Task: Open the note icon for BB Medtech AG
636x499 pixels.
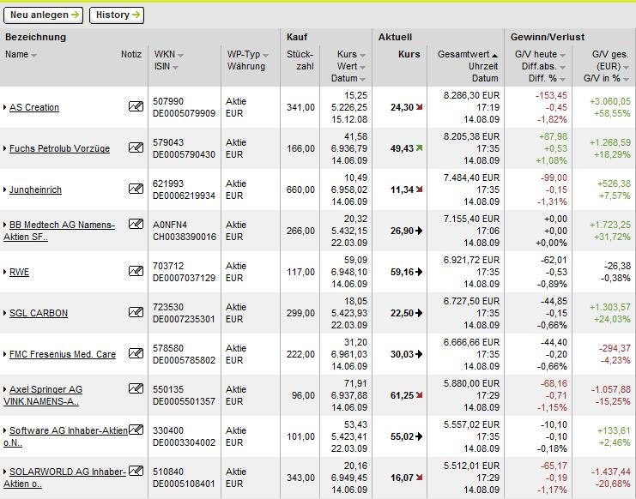Action: point(136,224)
